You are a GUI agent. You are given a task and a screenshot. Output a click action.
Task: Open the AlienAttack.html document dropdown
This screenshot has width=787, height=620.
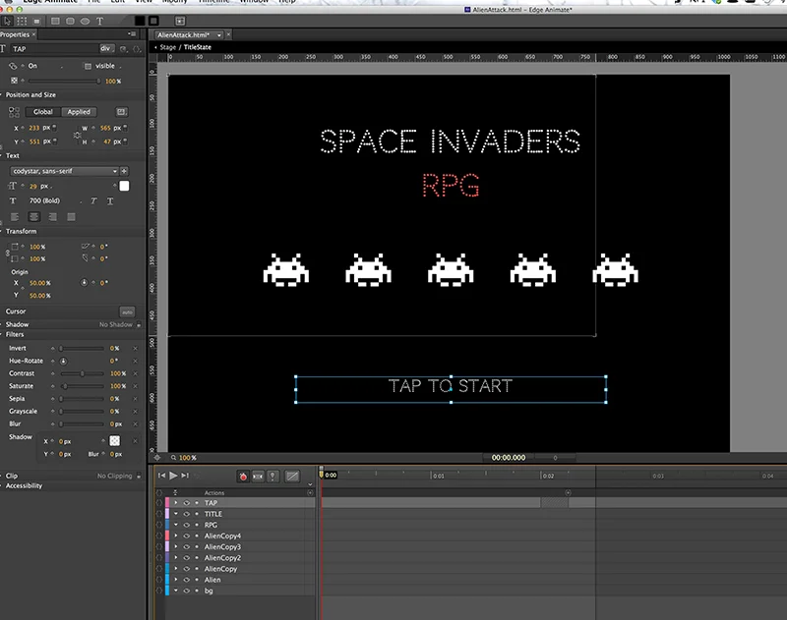[x=219, y=35]
